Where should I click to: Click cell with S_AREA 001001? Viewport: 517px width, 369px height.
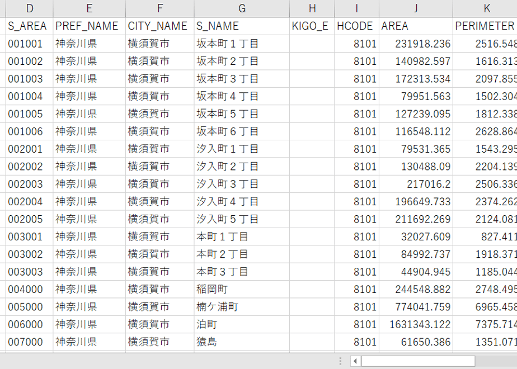(x=29, y=44)
